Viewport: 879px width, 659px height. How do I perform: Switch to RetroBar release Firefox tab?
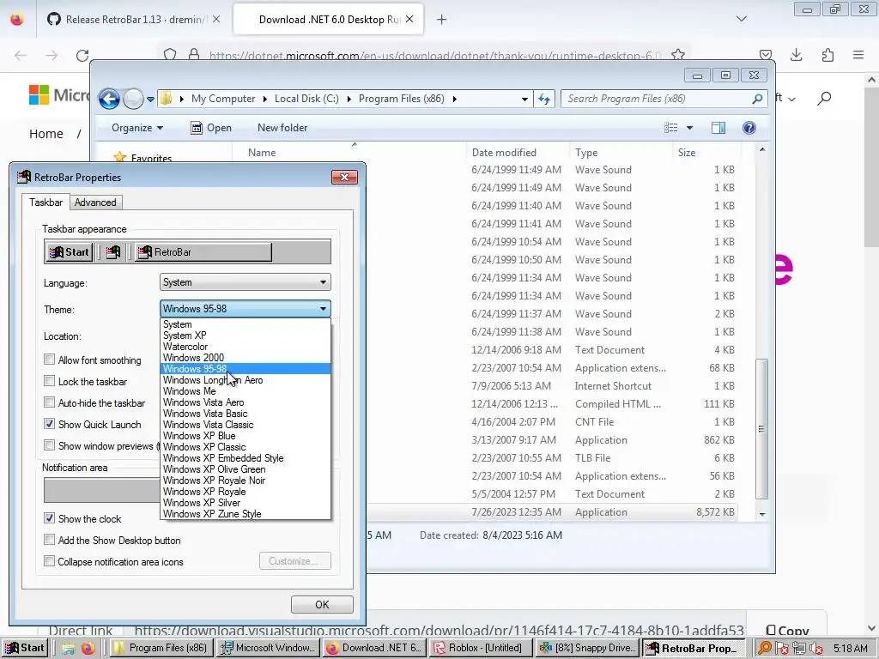pyautogui.click(x=133, y=20)
